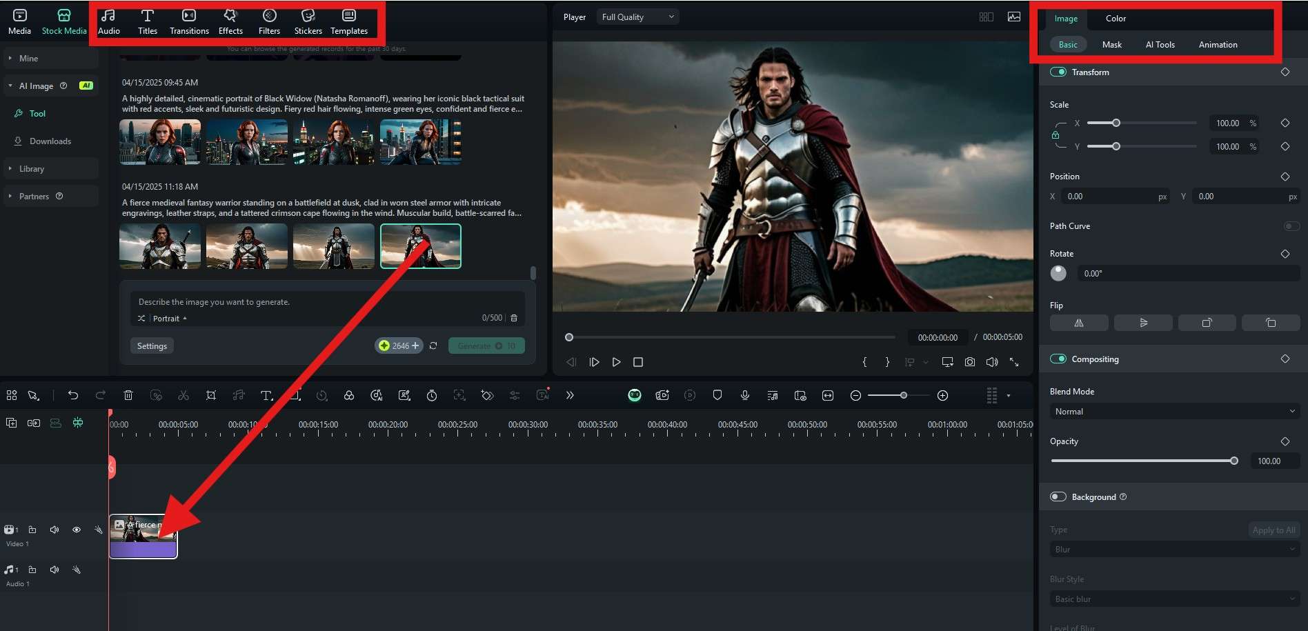
Task: Enter fullscreen preview with expand icon
Action: click(x=1014, y=362)
